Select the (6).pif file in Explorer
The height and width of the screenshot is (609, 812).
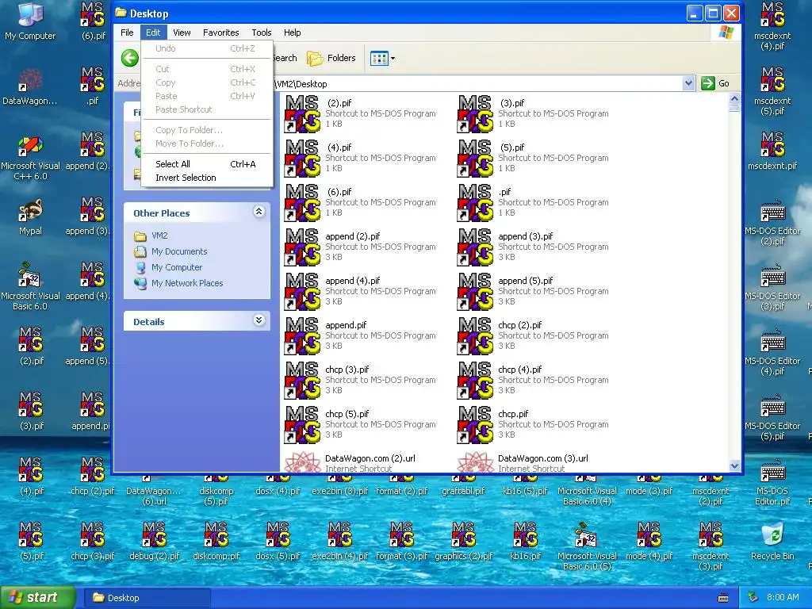click(361, 202)
